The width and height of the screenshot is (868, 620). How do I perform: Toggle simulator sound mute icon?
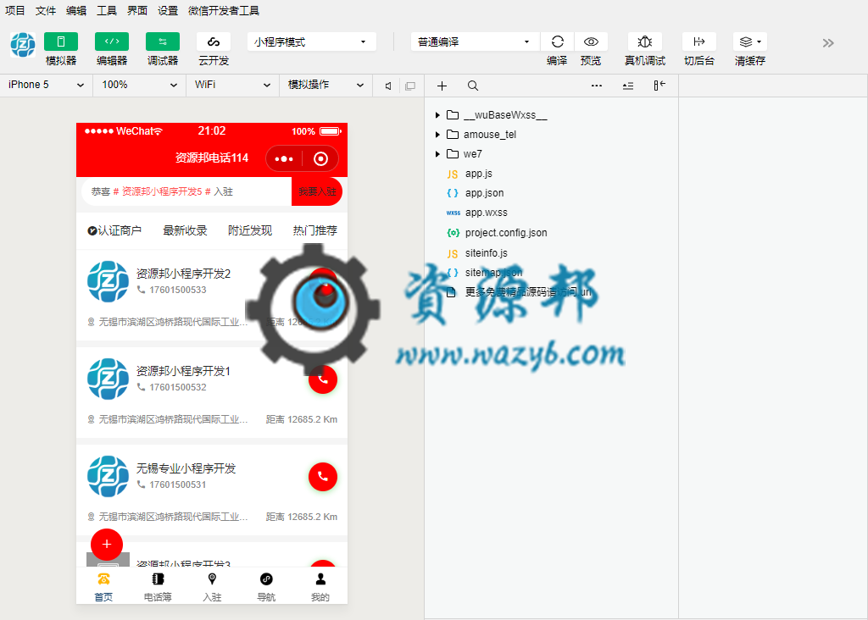[x=388, y=86]
